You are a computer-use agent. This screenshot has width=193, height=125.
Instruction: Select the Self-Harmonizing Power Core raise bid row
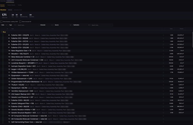(96, 122)
